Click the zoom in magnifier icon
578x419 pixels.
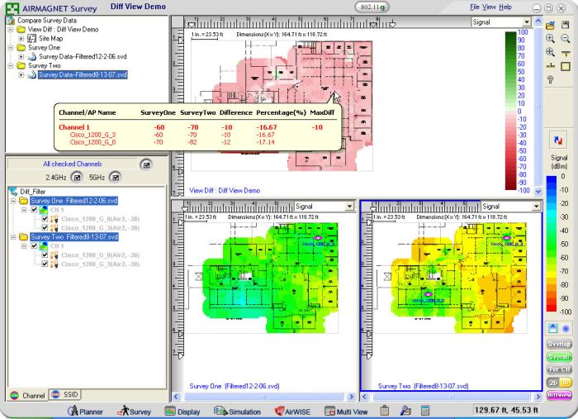point(550,39)
